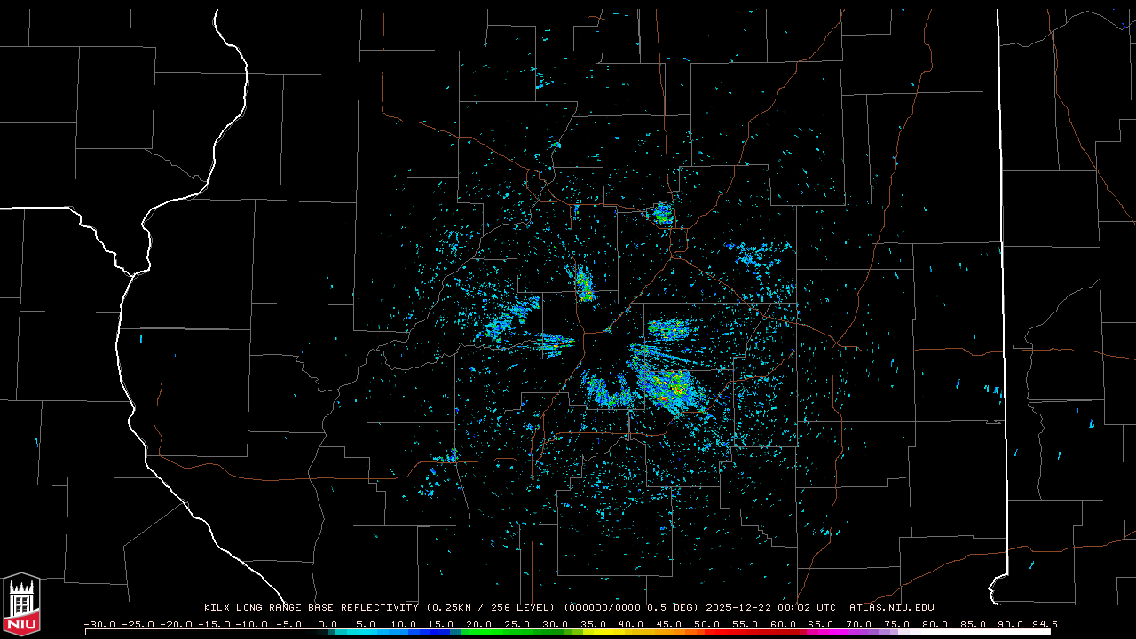Click the 75.0 scale label

897,625
